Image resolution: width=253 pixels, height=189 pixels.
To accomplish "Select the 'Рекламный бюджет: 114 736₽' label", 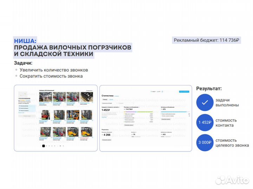I will click(x=206, y=40).
